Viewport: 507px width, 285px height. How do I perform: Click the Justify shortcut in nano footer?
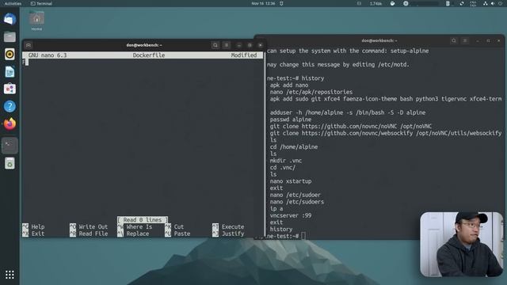pyautogui.click(x=228, y=234)
